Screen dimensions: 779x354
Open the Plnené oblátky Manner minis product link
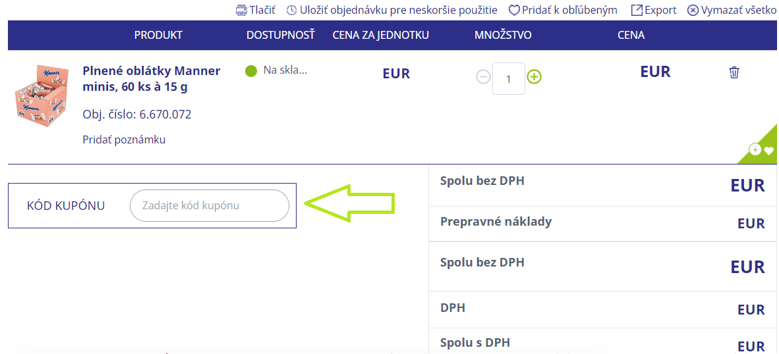click(152, 78)
